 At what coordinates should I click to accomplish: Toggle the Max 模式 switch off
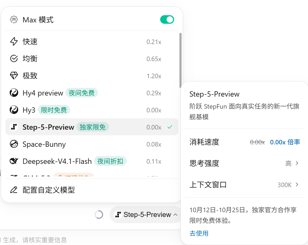click(167, 19)
